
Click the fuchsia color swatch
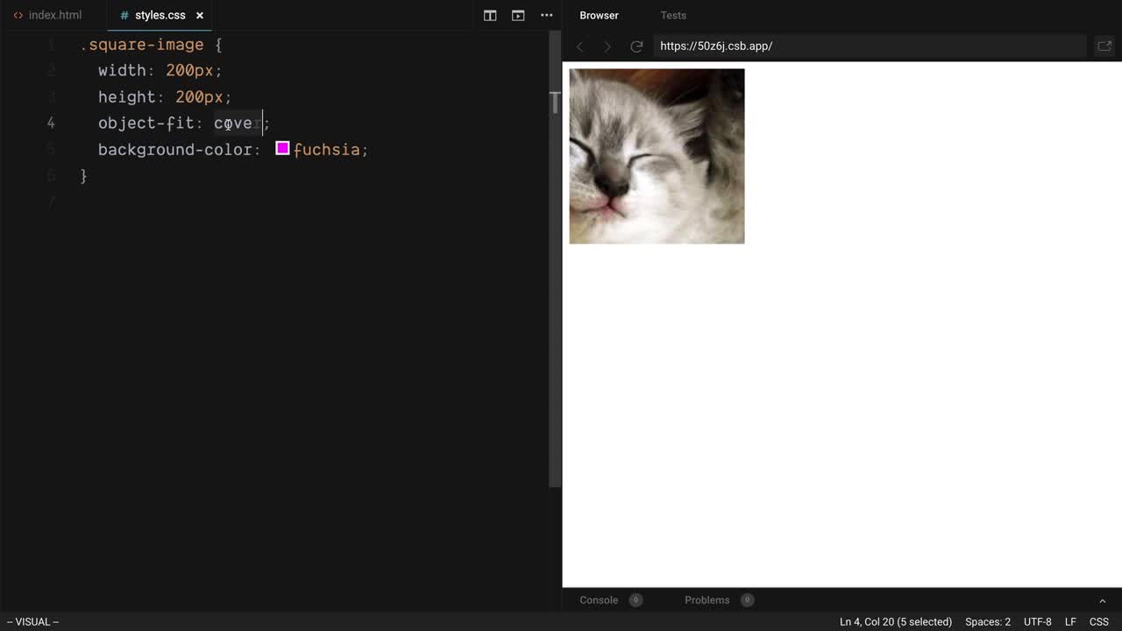282,149
